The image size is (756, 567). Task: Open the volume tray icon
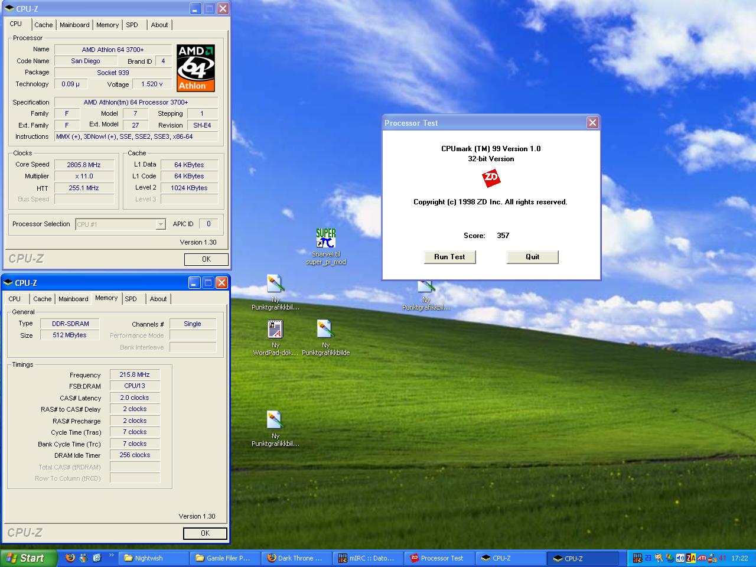point(680,558)
